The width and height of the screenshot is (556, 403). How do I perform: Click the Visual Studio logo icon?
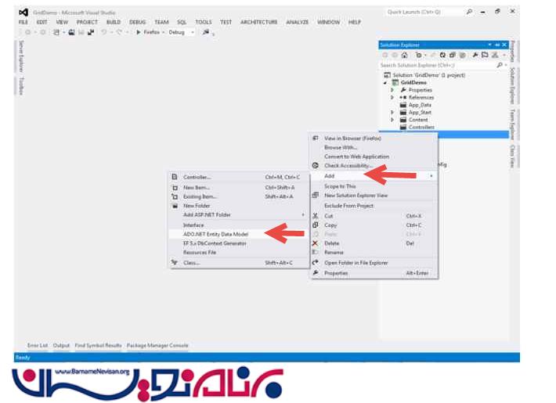(x=23, y=13)
